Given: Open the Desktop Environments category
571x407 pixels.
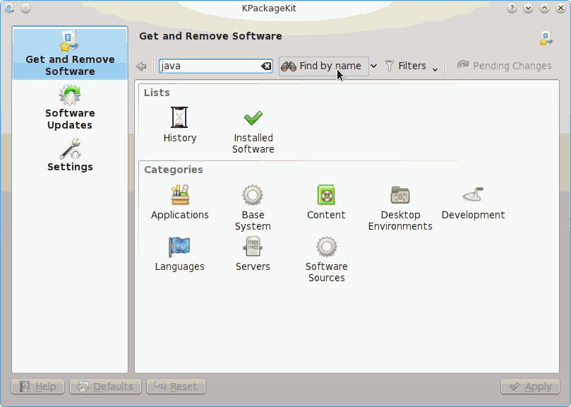Looking at the screenshot, I should pos(400,208).
